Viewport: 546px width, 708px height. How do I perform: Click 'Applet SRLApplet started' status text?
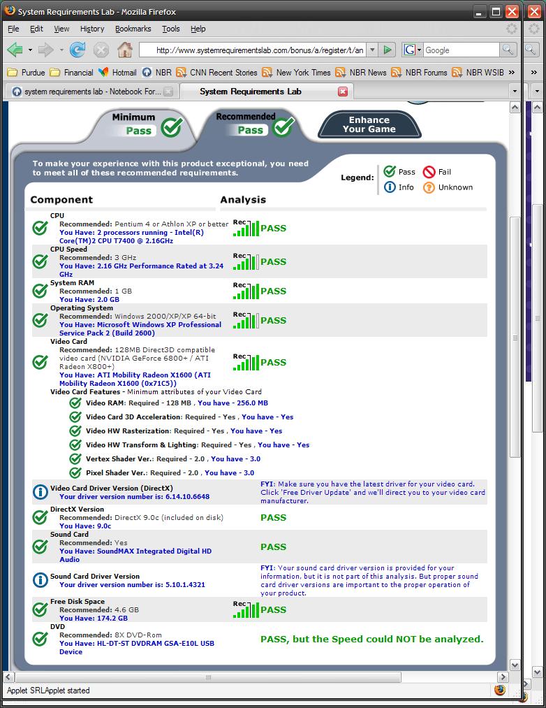click(x=48, y=691)
